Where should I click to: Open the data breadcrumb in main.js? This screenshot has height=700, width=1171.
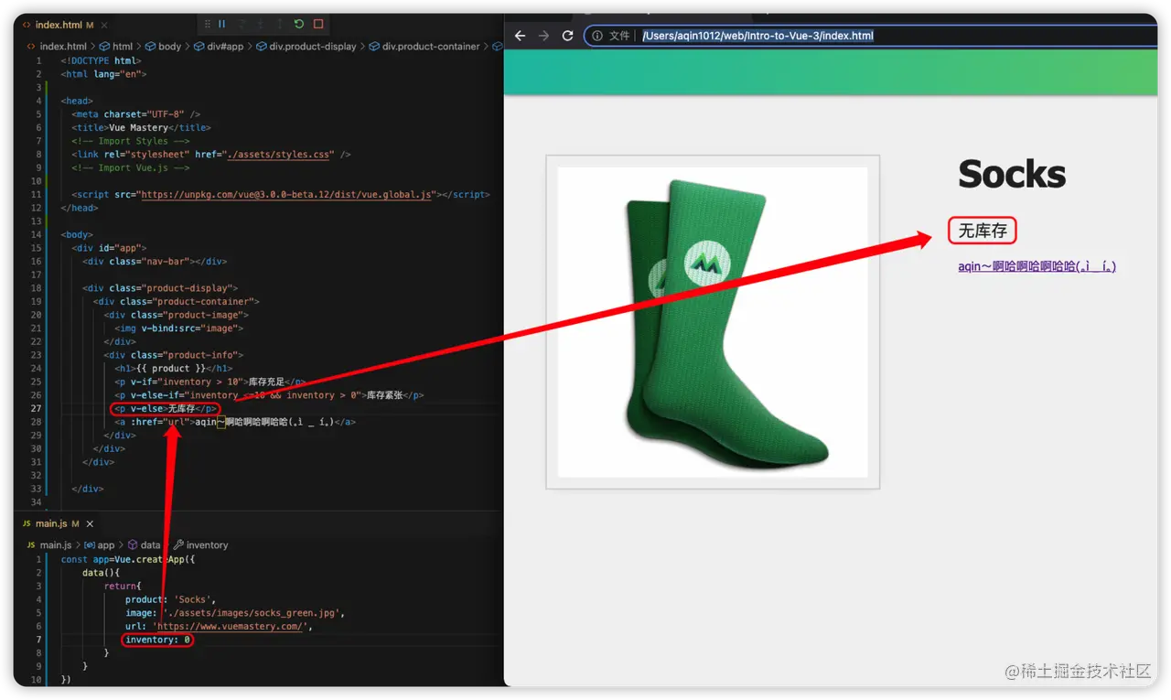144,544
